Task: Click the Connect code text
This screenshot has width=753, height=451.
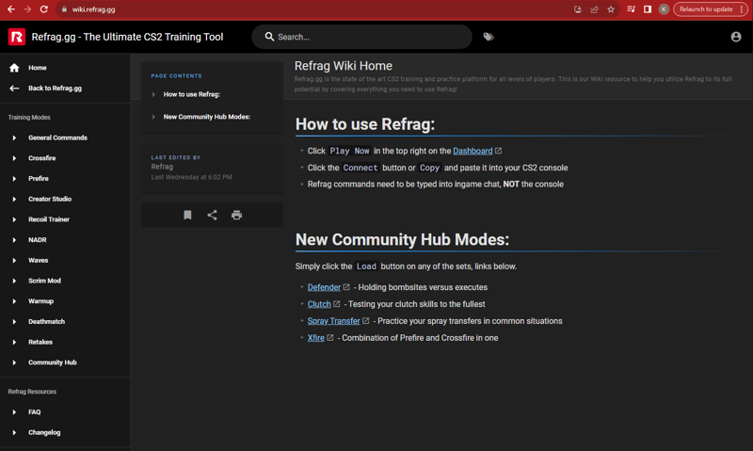Action: point(360,168)
